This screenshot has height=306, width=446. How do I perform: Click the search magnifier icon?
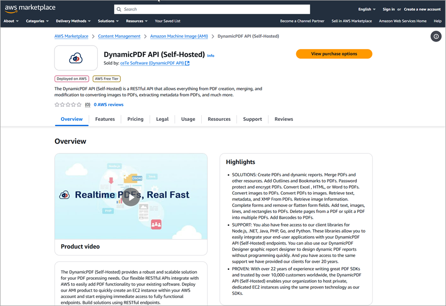pyautogui.click(x=119, y=9)
